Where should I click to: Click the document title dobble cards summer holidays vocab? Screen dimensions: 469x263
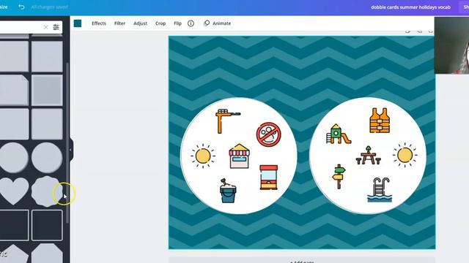click(x=410, y=7)
